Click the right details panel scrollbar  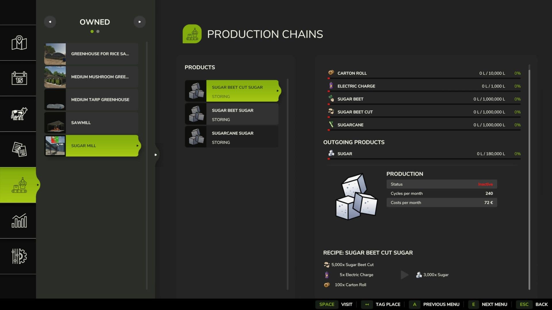529,178
